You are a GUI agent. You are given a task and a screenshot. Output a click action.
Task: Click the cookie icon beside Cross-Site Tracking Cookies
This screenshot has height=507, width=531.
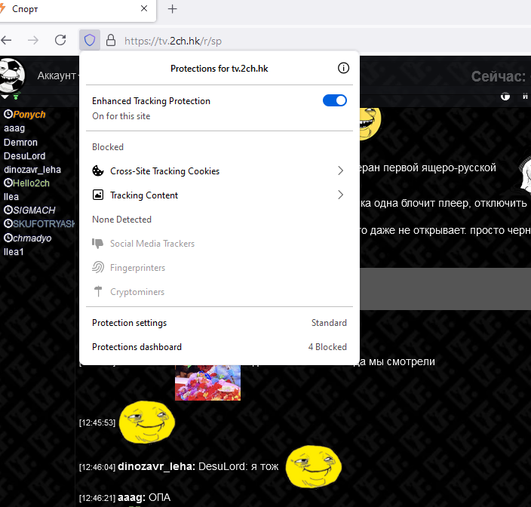pos(98,171)
